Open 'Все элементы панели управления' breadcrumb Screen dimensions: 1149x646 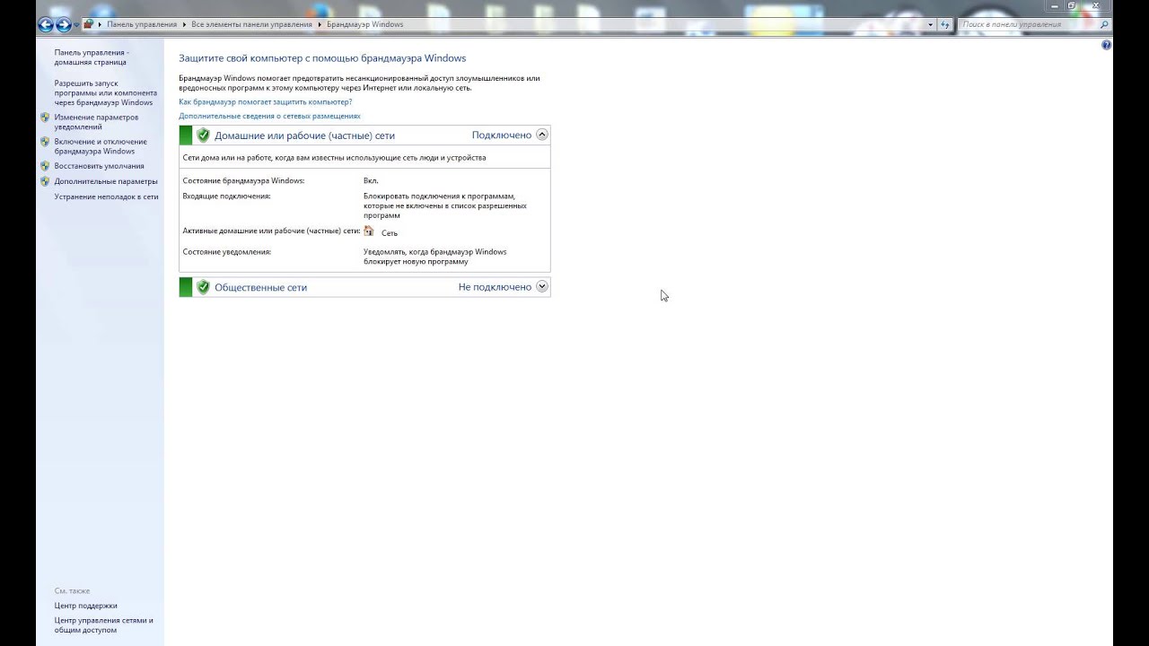251,24
